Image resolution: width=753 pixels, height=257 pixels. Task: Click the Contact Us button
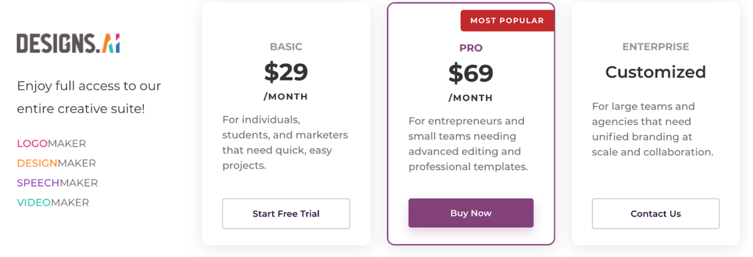tap(656, 213)
